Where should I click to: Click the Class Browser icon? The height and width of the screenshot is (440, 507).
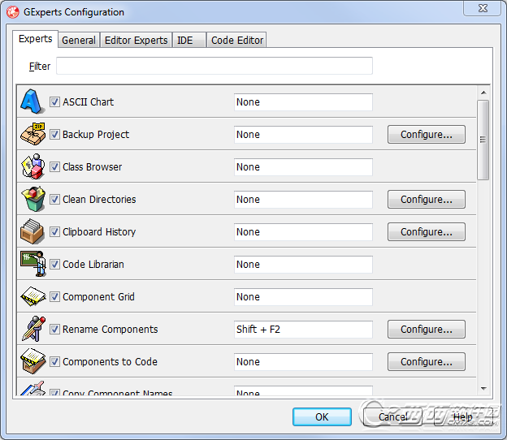click(32, 166)
